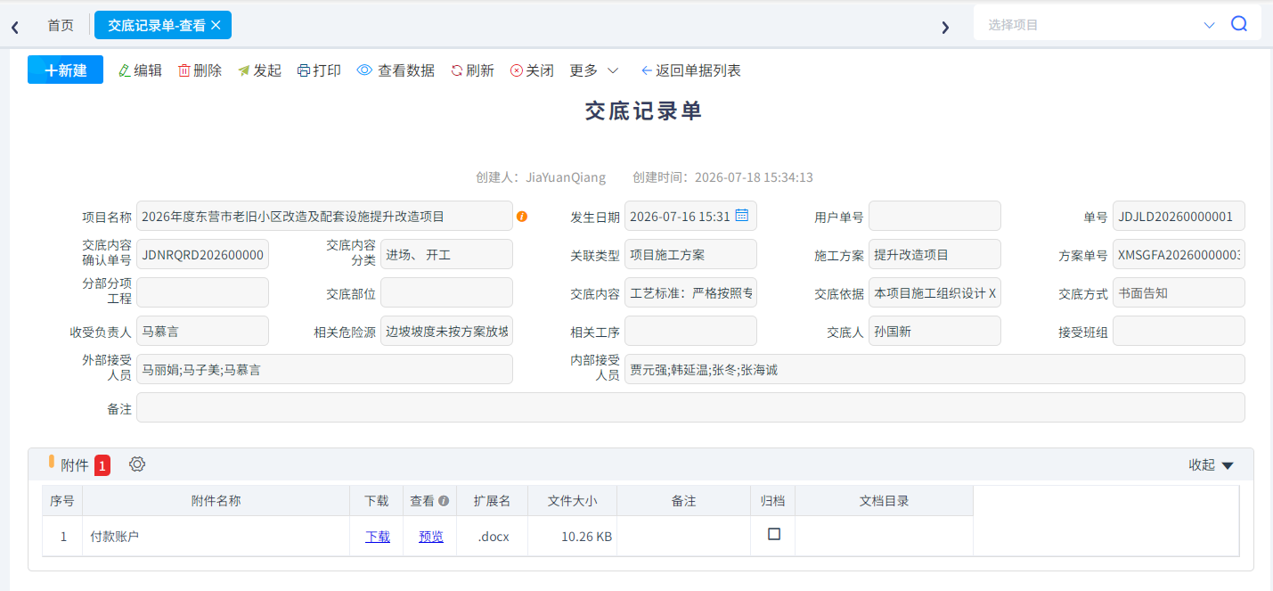The height and width of the screenshot is (591, 1273).
Task: Click the orange info icon beside 项目名称
Action: pos(522,216)
